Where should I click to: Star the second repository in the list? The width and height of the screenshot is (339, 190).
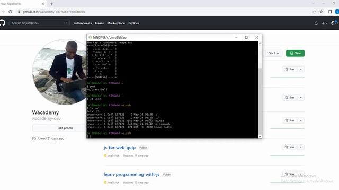(x=290, y=97)
